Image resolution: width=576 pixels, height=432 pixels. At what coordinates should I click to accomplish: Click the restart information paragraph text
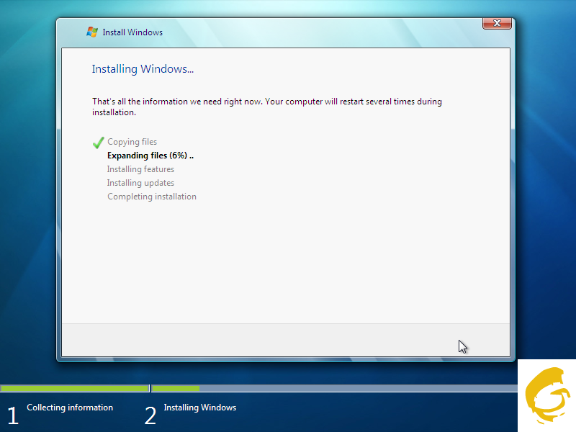point(266,107)
